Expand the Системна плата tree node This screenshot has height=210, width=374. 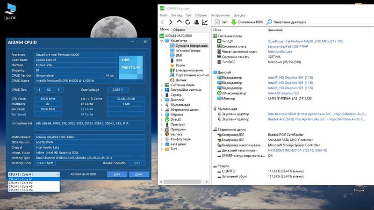click(x=162, y=85)
